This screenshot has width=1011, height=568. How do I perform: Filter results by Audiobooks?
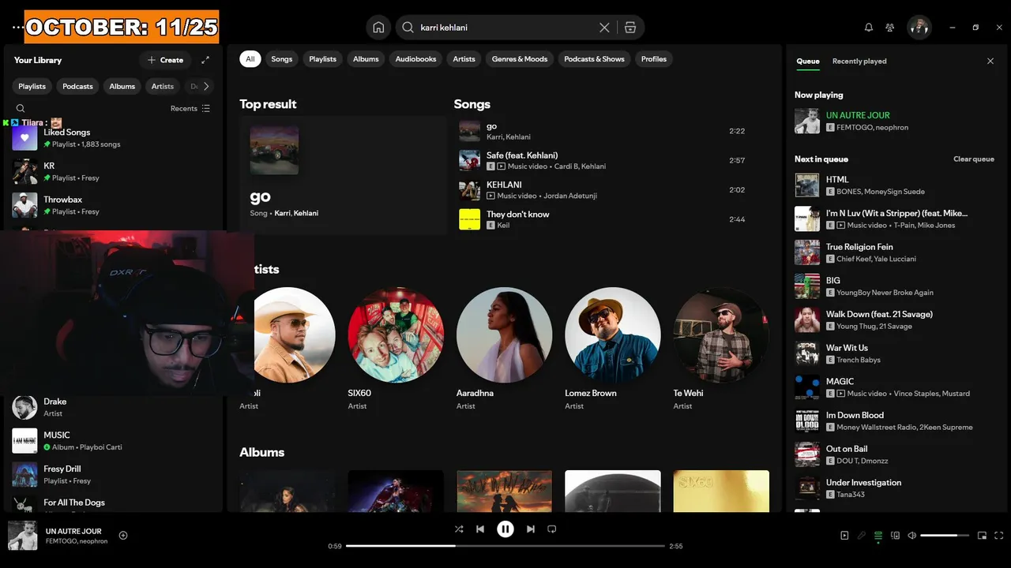415,59
